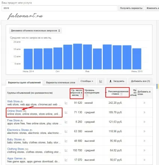Viewport: 159px width, 165px height.
Task: Select the 56,67 руб. bid value
Action: click(x=116, y=160)
